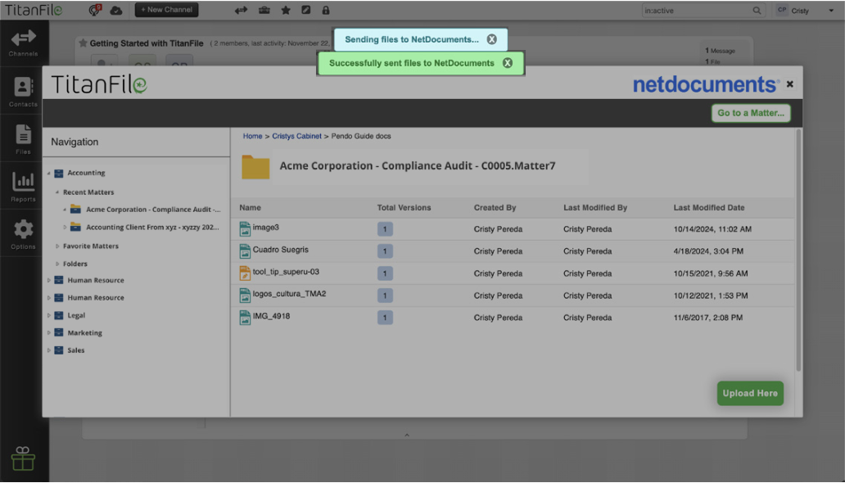
Task: Open the Channels sidebar section
Action: [x=24, y=43]
